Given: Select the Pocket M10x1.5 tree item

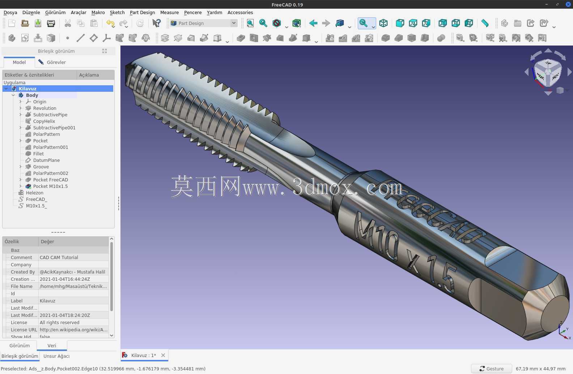Looking at the screenshot, I should tap(50, 186).
